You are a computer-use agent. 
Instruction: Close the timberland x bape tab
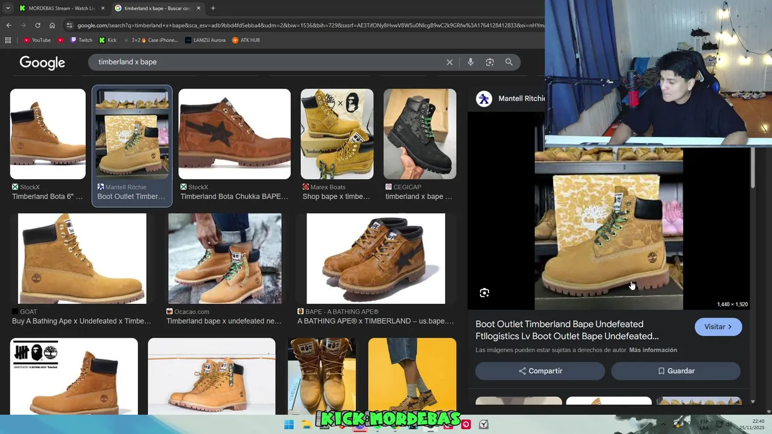[198, 8]
